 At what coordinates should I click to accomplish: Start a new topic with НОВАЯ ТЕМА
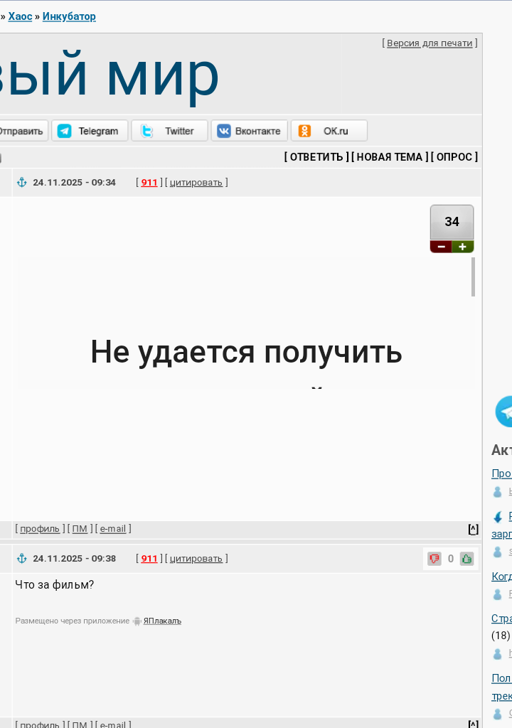[390, 157]
